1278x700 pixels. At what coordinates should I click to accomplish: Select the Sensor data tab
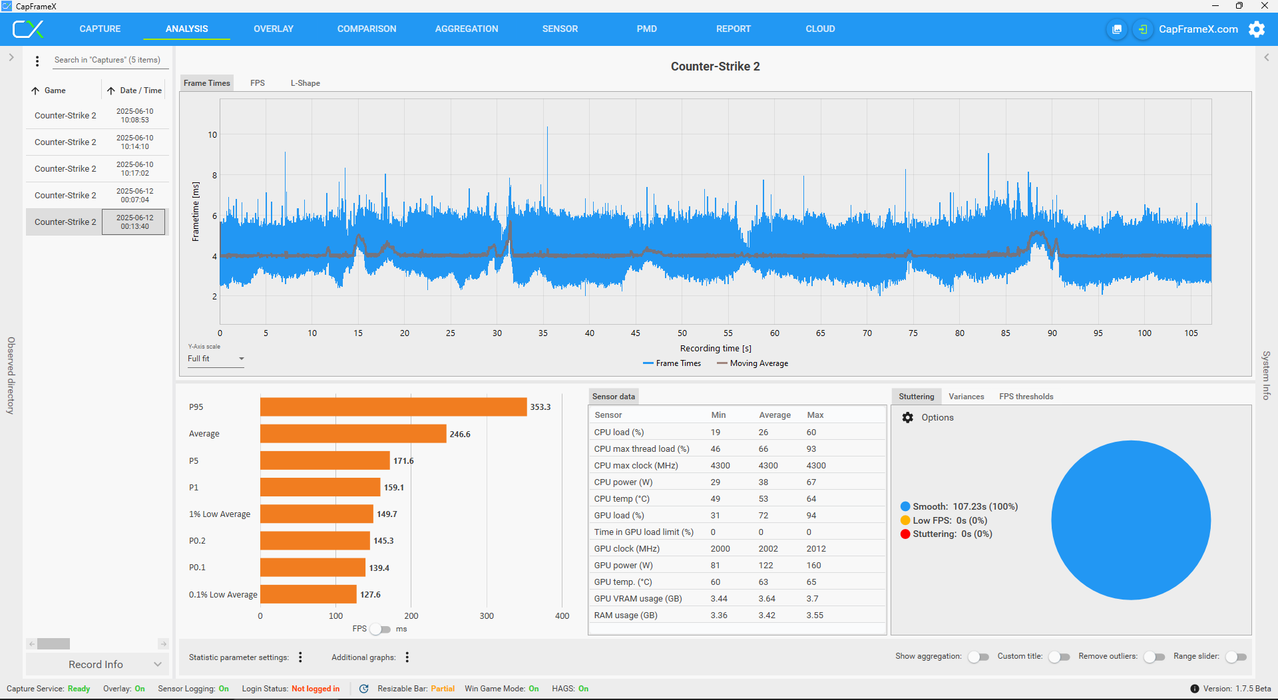(614, 397)
